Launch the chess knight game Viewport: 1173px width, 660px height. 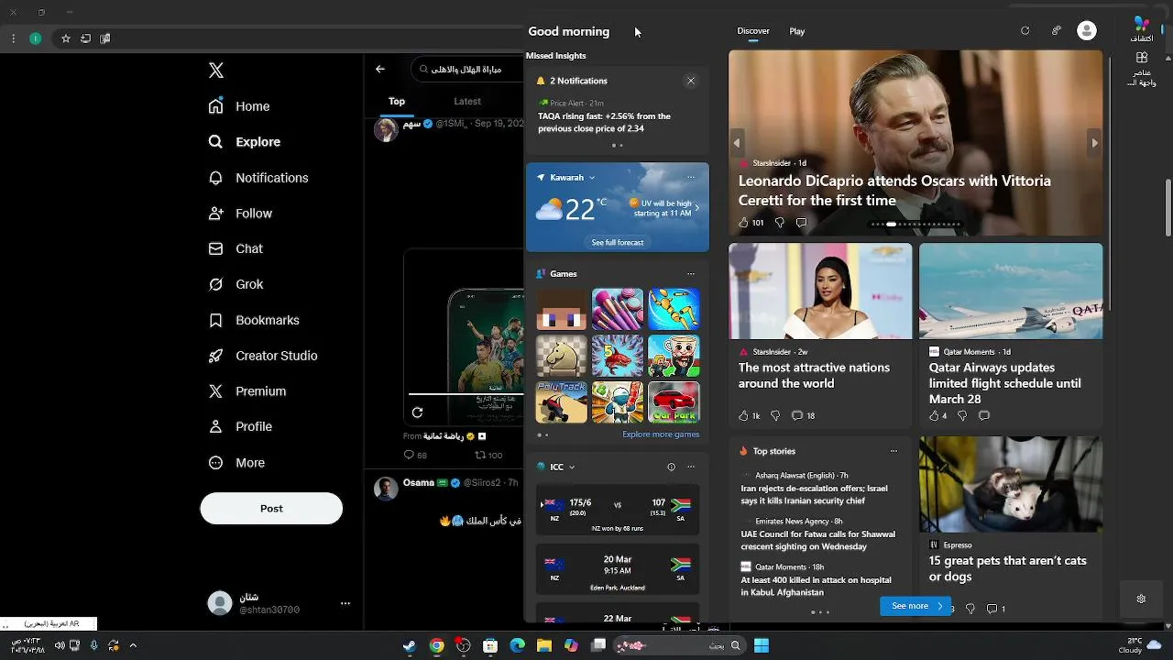pos(561,356)
